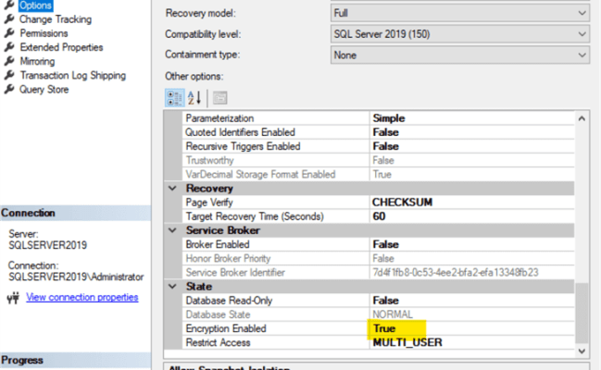Viewport: 601px width, 370px height.
Task: Select the Quoted Identifiers Enabled row
Action: click(379, 132)
